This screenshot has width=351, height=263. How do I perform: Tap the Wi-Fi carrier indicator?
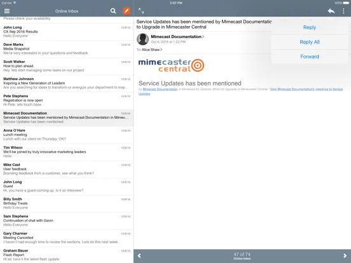point(9,3)
